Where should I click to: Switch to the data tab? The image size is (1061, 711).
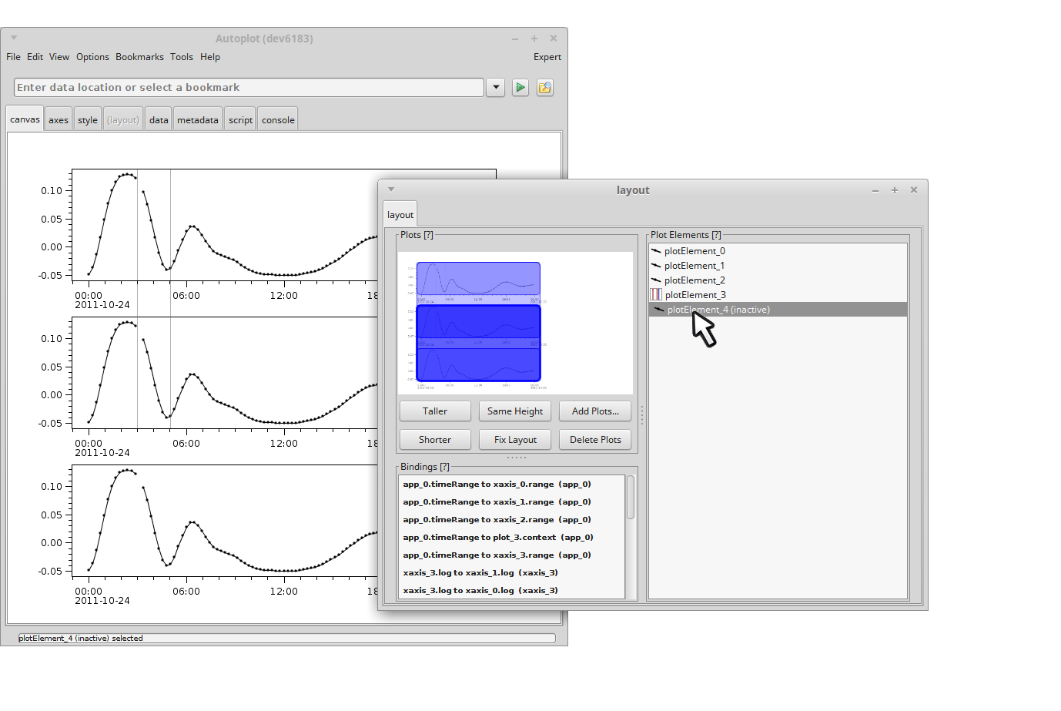point(159,120)
